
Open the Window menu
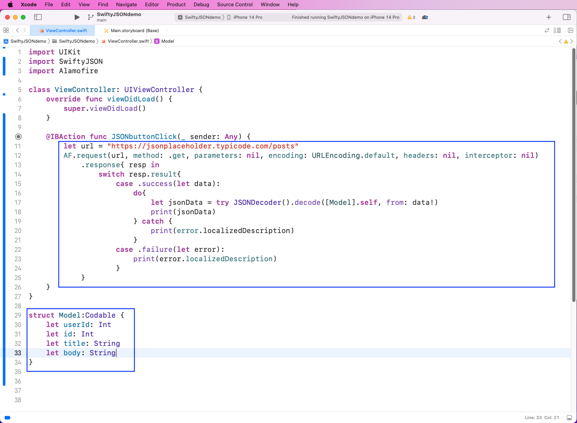pyautogui.click(x=270, y=5)
